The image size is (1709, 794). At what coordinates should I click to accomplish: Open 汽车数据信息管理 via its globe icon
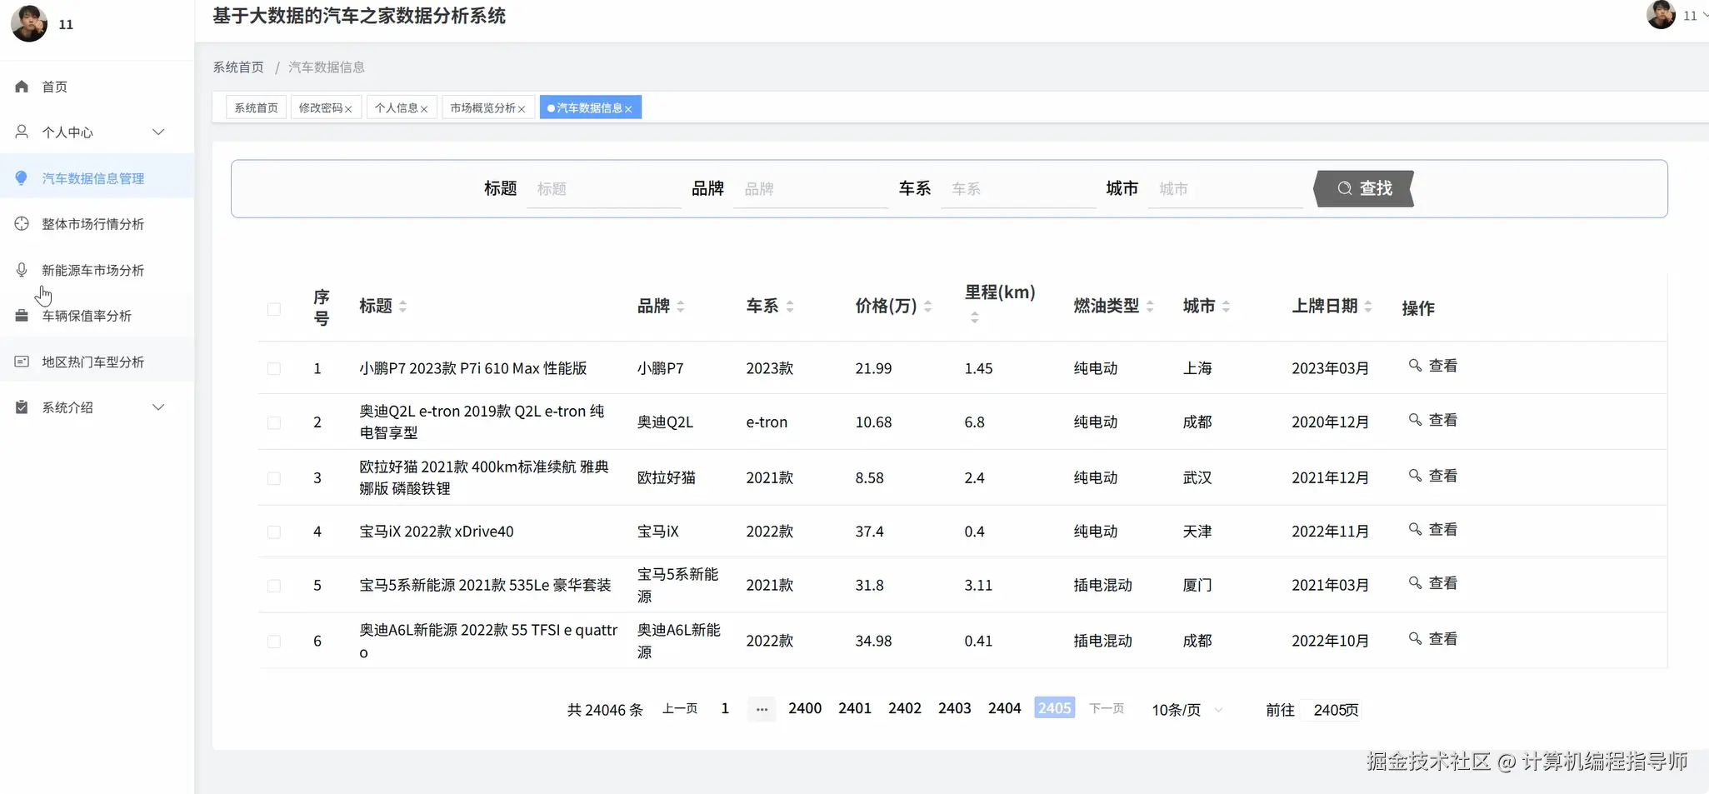(x=20, y=177)
